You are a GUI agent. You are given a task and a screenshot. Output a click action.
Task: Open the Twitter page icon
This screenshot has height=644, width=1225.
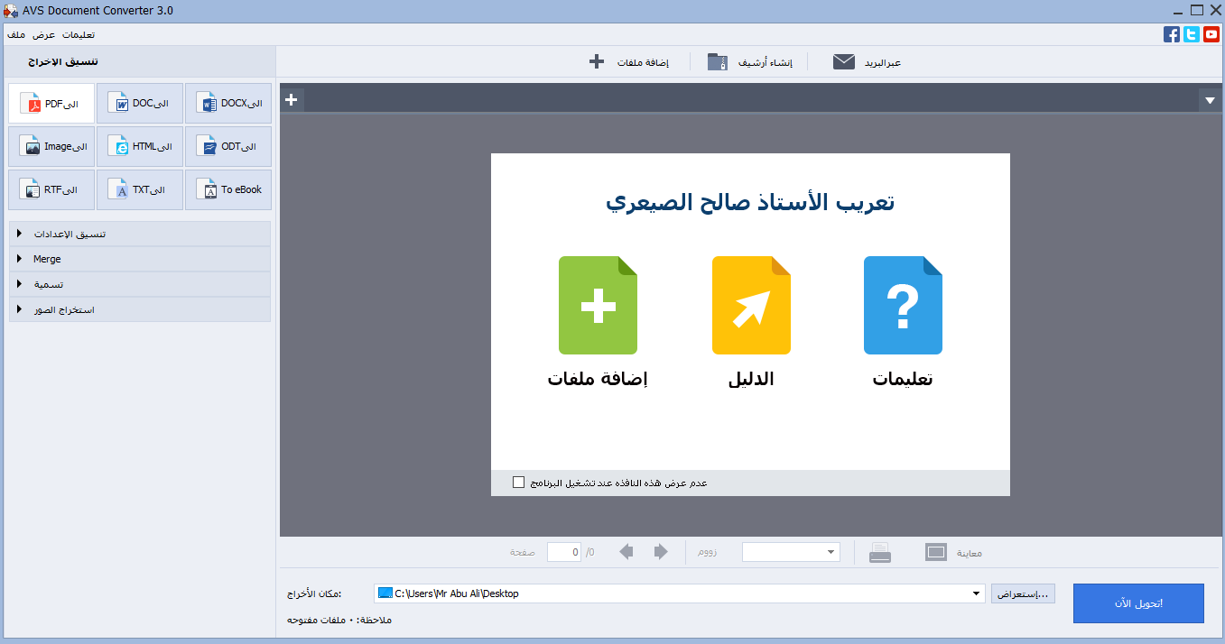click(1192, 34)
